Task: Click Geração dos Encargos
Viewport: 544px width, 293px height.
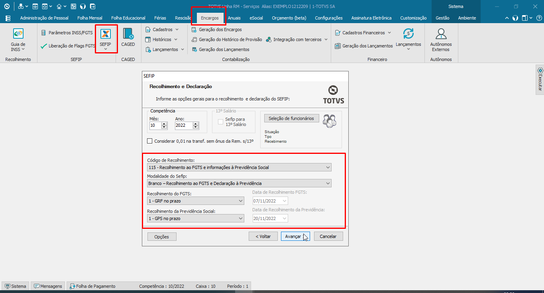Action: (217, 29)
